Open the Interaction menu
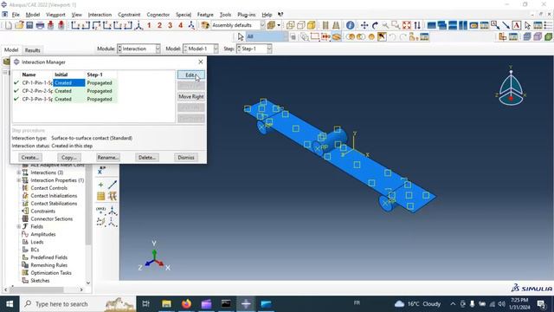This screenshot has height=312, width=554. (x=100, y=15)
